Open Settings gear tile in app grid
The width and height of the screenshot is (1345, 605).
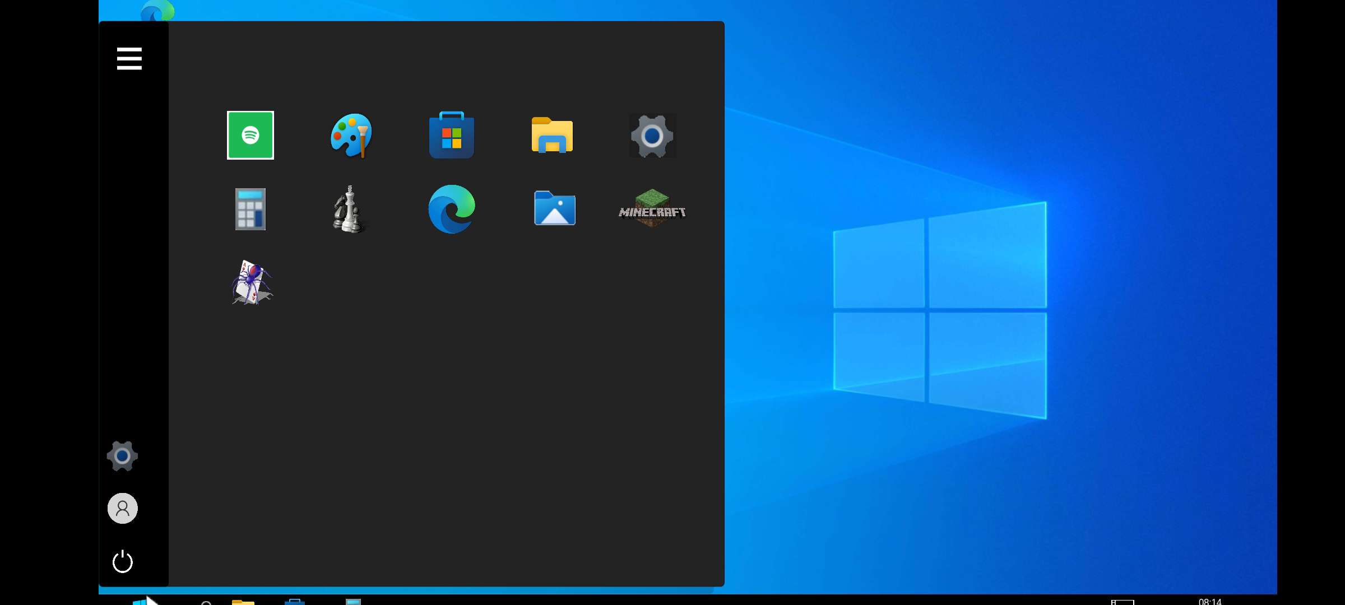(x=652, y=136)
